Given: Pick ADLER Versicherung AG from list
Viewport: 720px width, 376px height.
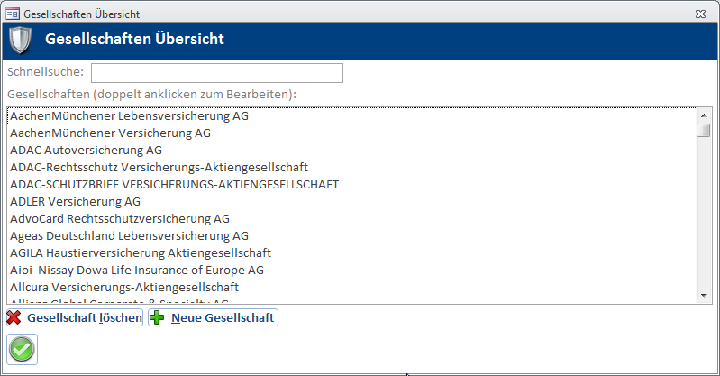Looking at the screenshot, I should [x=75, y=201].
